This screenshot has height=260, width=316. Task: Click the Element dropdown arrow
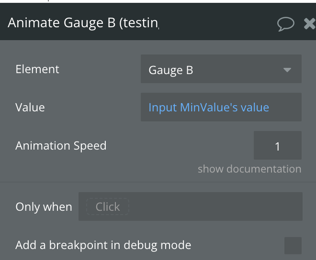pos(287,70)
